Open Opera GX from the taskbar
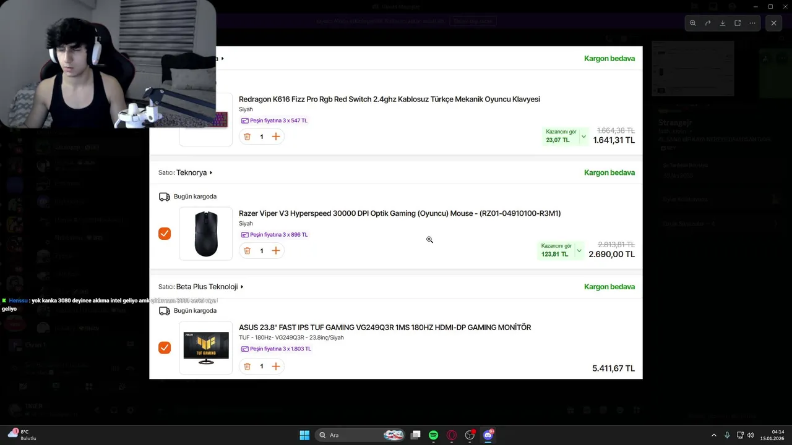 point(452,435)
